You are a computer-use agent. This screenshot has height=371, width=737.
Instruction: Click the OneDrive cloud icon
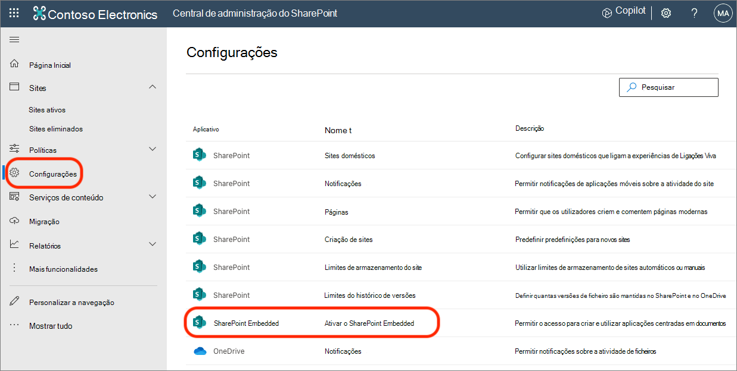pos(199,351)
